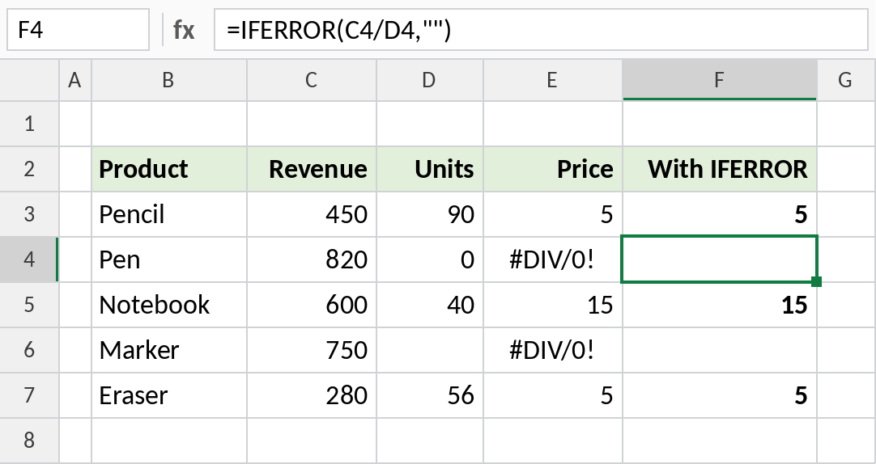
Task: Select the bold Eraser IFERROR result
Action: [x=720, y=394]
